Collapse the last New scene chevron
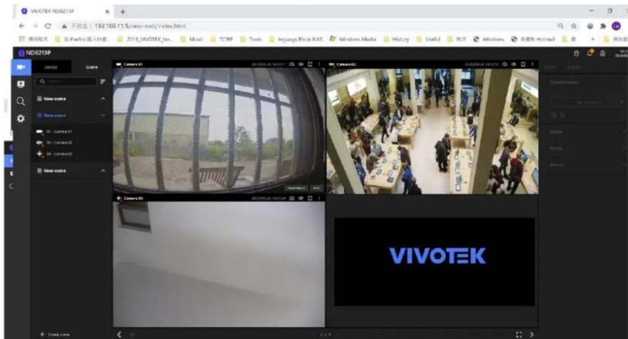 tap(103, 171)
